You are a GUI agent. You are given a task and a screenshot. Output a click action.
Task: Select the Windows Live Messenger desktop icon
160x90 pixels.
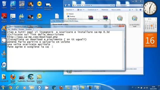pos(22,18)
